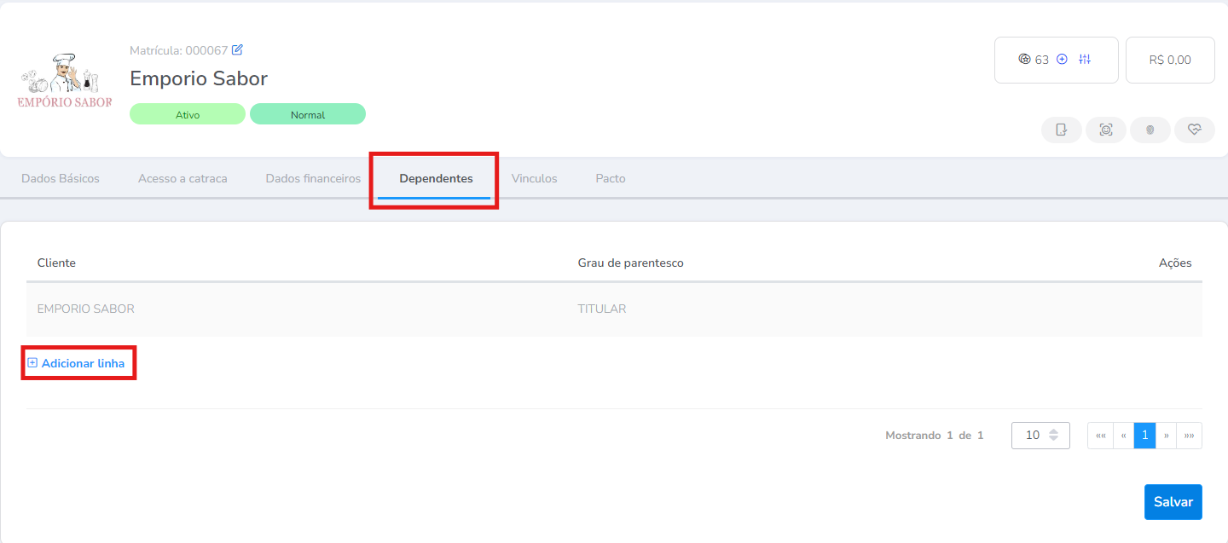Screen dimensions: 1228x543
Task: Switch to Dados Básicos tab
Action: coord(61,179)
